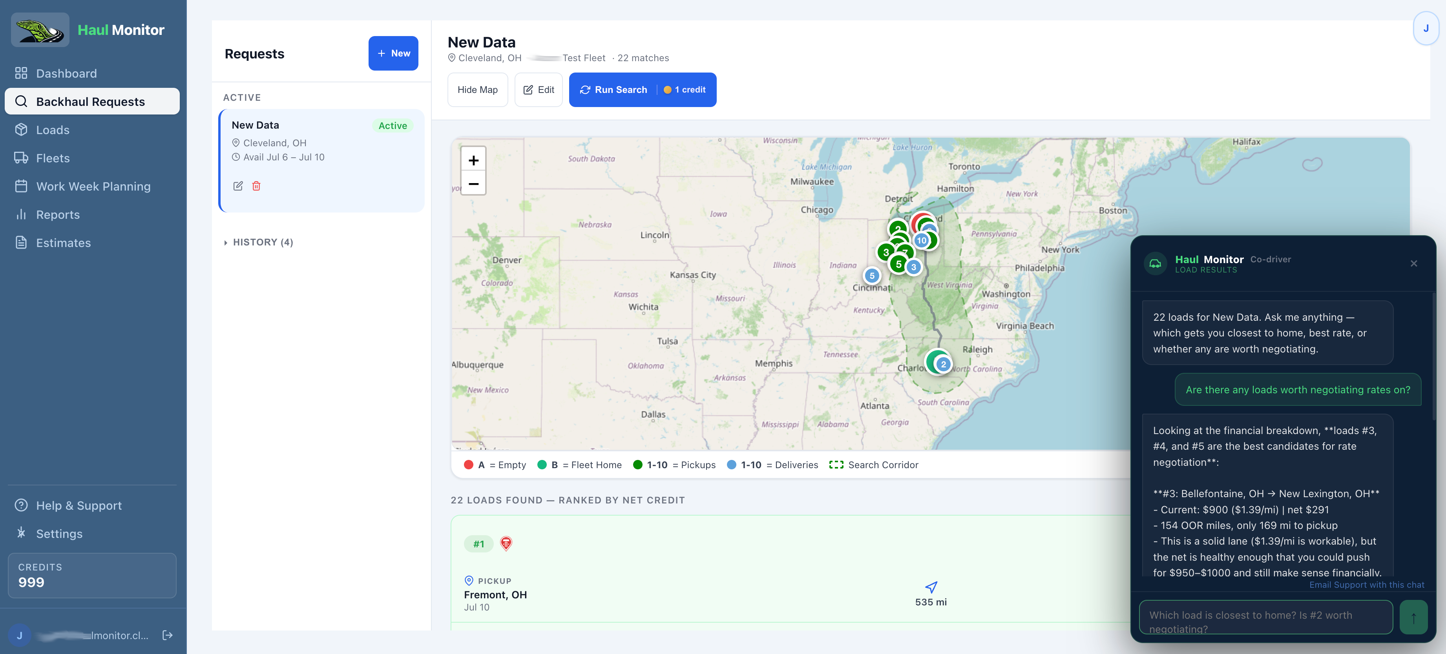Click the Dashboard grid icon
1446x654 pixels.
click(21, 73)
